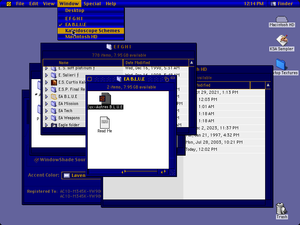
Task: Select the EA Weapons folder name
Action: tap(69, 118)
